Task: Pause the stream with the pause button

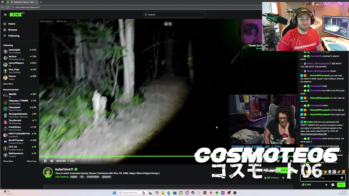Action: (x=45, y=161)
